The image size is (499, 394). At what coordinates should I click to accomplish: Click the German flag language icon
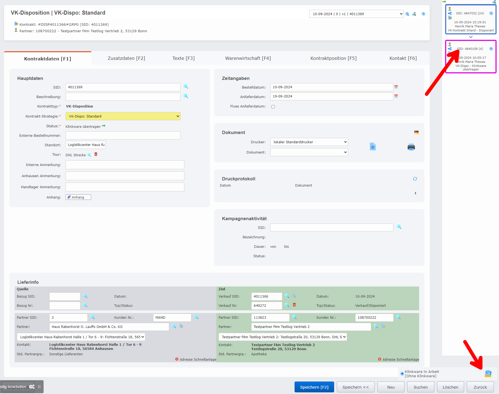(416, 132)
